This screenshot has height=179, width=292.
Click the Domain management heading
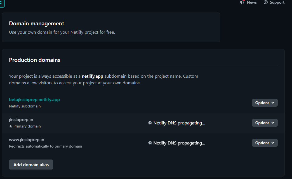(x=36, y=24)
